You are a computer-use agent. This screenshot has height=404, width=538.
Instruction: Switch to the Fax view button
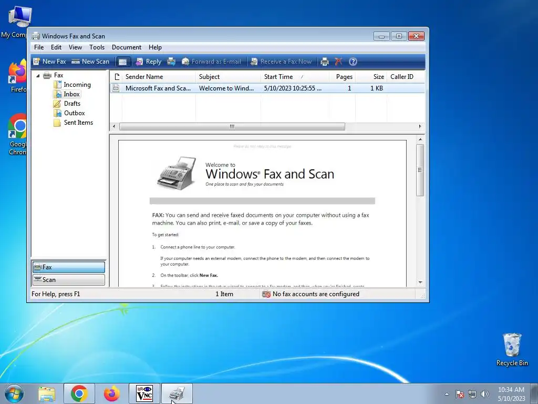[x=69, y=267]
